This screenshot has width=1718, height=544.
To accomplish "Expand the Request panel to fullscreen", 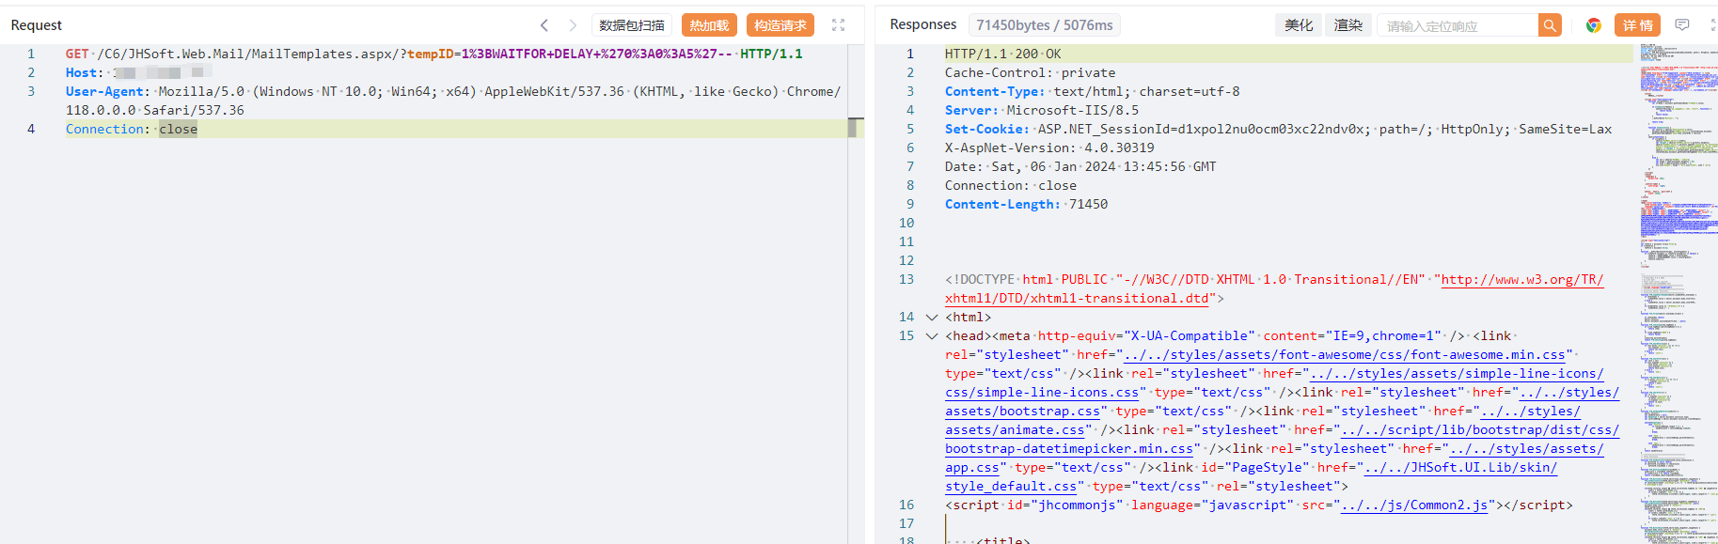I will tap(839, 25).
